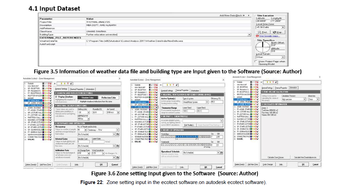
Task: Click the Shadow Color swatch button
Action: [x=87, y=98]
